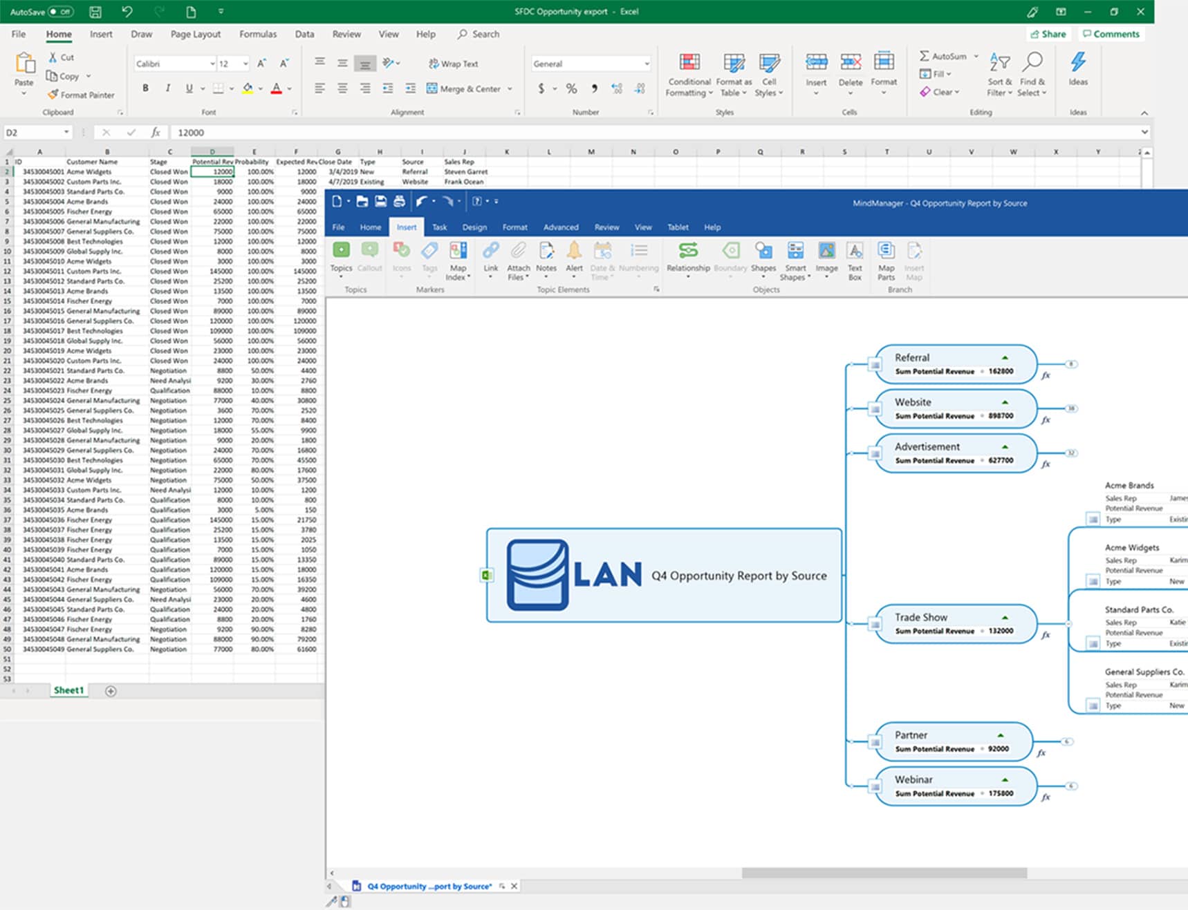The height and width of the screenshot is (910, 1188).
Task: Click the Insert cells icon in Excel
Action: pos(816,61)
